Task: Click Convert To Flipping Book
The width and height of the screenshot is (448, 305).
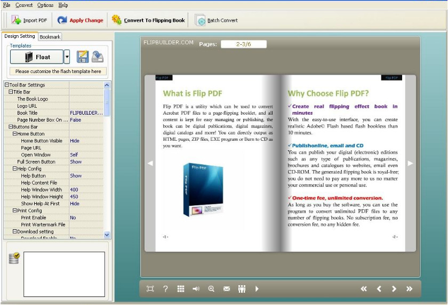Action: 148,20
